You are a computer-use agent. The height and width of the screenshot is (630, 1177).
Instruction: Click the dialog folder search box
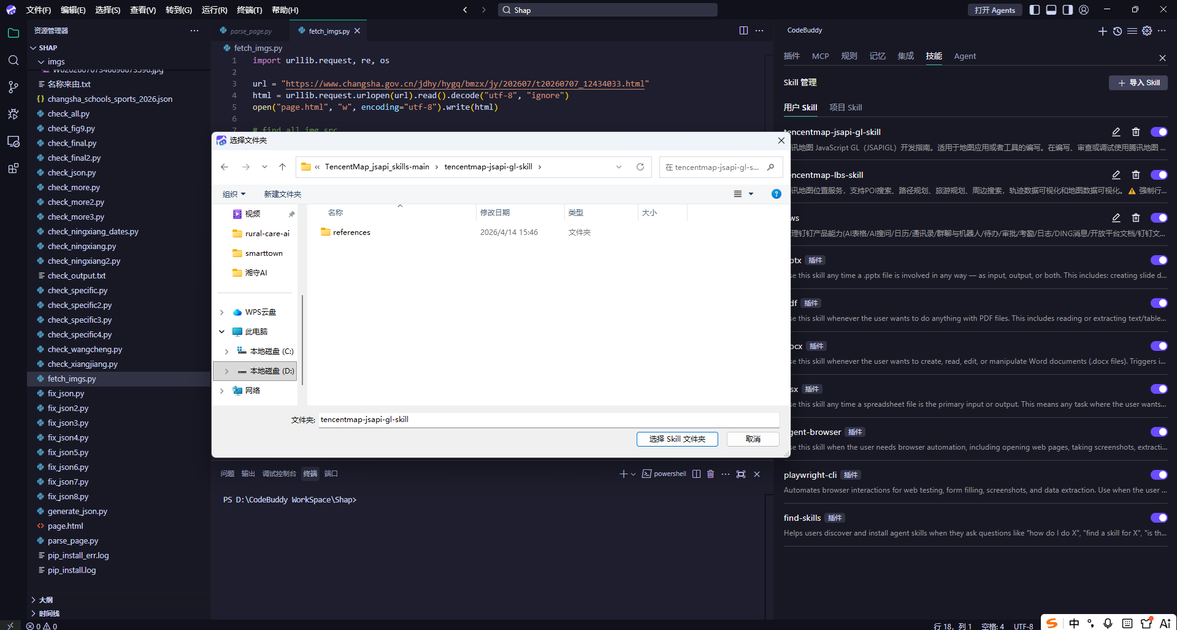(721, 167)
